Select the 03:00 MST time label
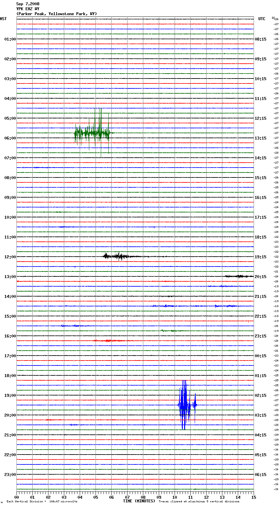280x506 pixels. (x=10, y=79)
